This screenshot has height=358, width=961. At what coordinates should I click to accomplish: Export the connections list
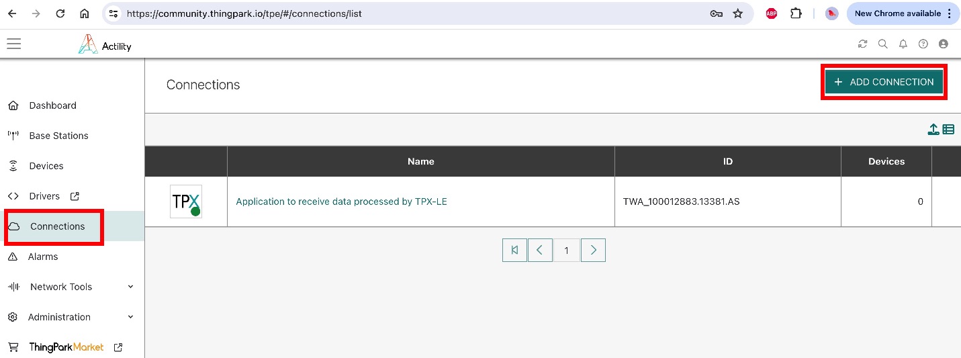[933, 130]
